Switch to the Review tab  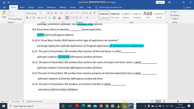[73, 7]
